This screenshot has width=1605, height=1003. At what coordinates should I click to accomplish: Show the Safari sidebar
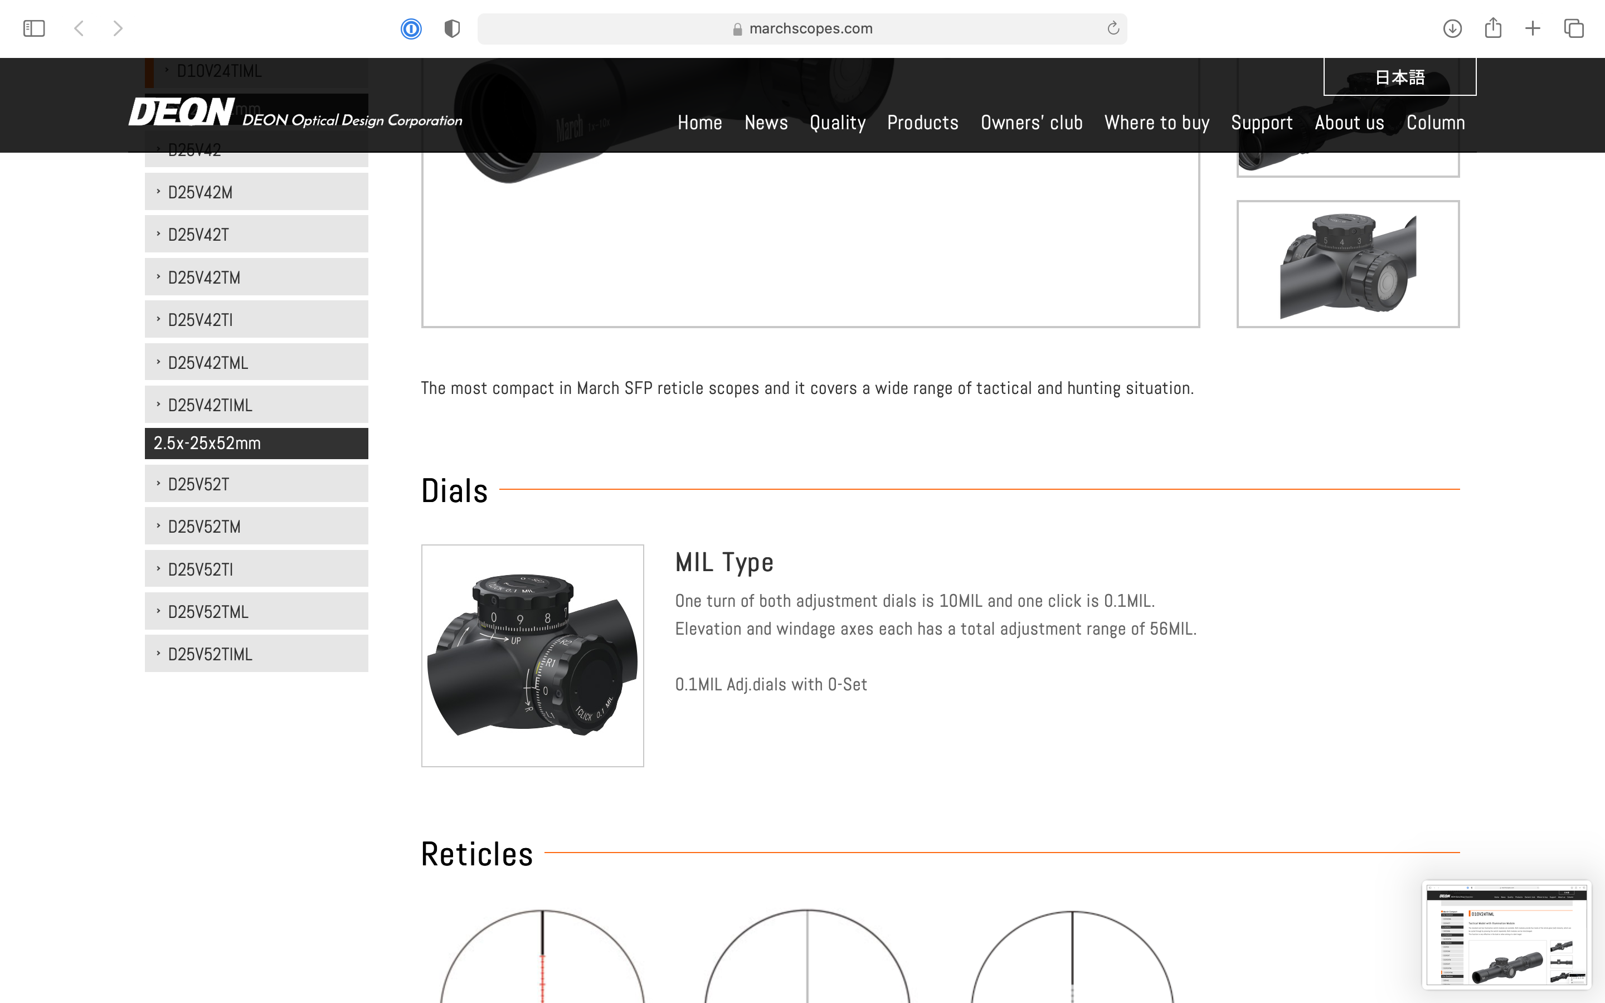[34, 28]
